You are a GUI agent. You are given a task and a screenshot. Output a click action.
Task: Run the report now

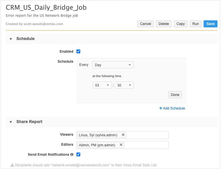point(196,24)
